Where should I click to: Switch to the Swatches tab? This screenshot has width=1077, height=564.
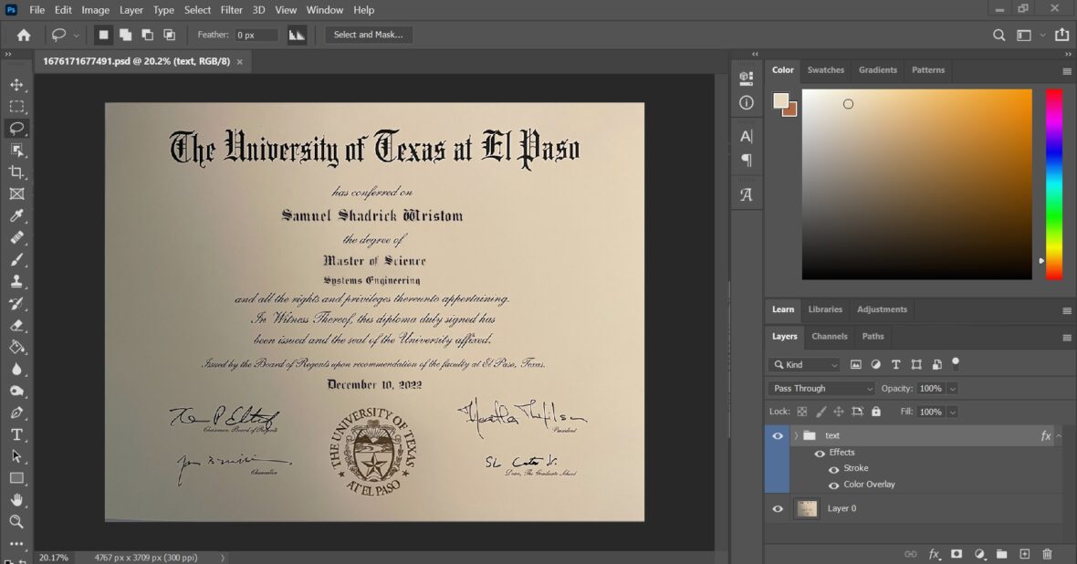pos(826,70)
